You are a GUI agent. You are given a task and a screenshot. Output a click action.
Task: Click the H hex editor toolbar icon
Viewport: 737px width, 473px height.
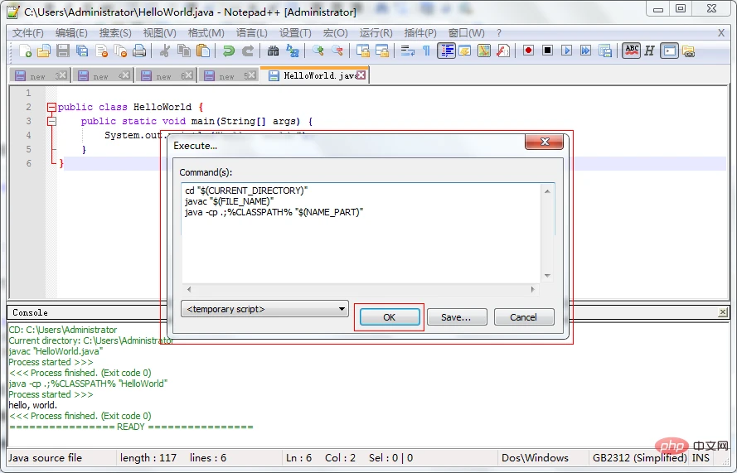point(650,51)
